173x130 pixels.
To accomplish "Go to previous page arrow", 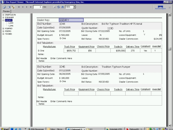I will 23,7.
